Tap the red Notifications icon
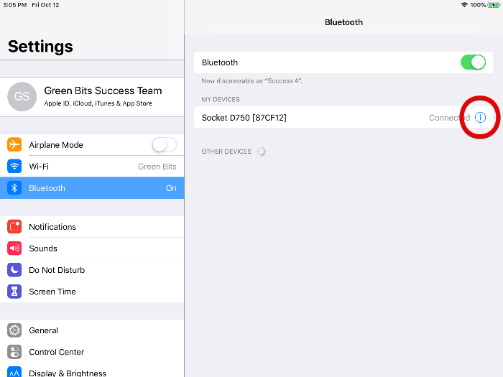Screen dimensions: 503x377 point(14,227)
